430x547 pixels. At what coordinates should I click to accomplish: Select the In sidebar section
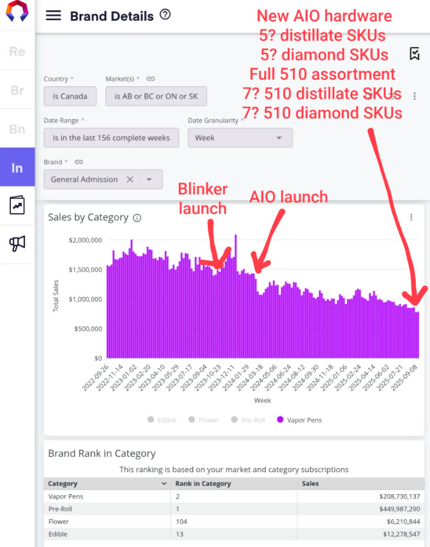tap(17, 168)
